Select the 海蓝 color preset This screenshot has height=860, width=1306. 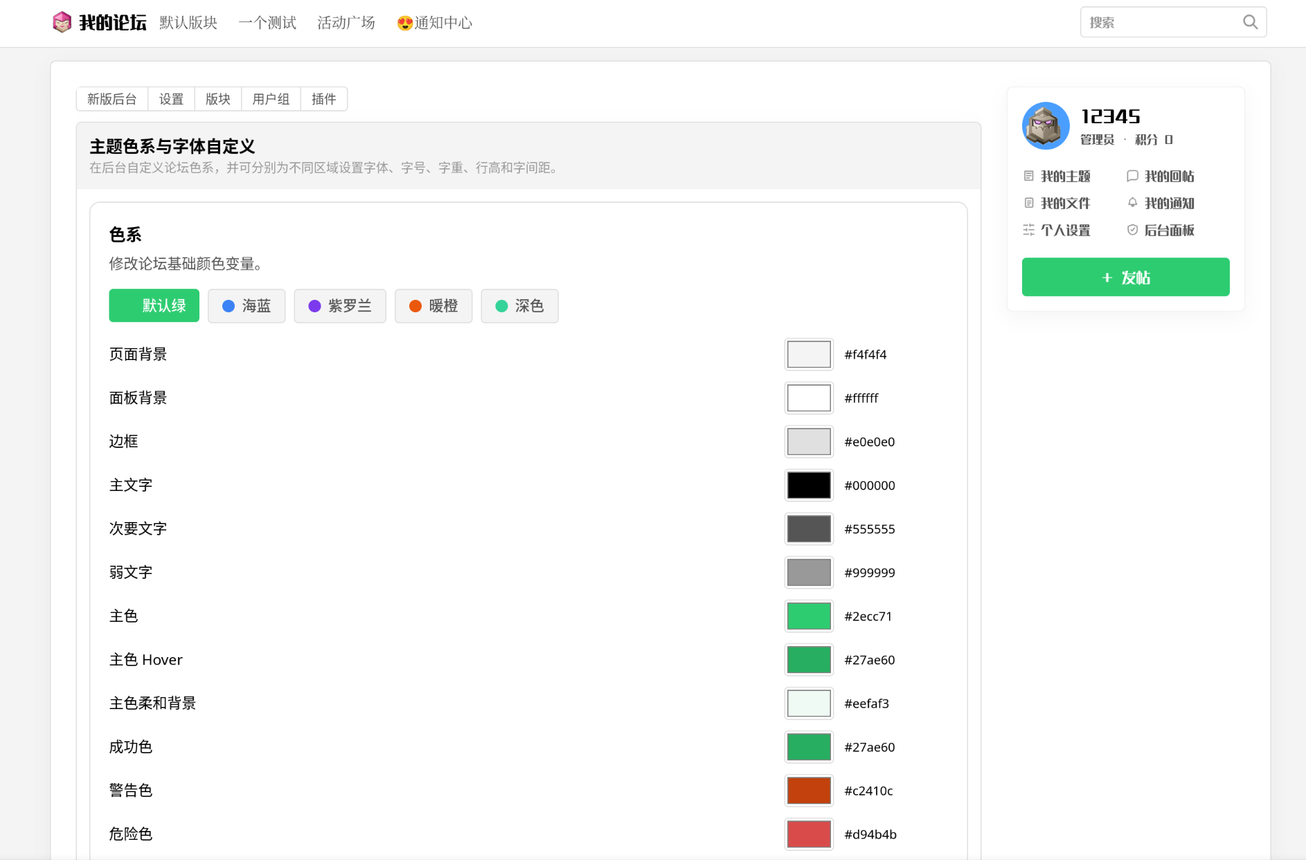pyautogui.click(x=247, y=305)
